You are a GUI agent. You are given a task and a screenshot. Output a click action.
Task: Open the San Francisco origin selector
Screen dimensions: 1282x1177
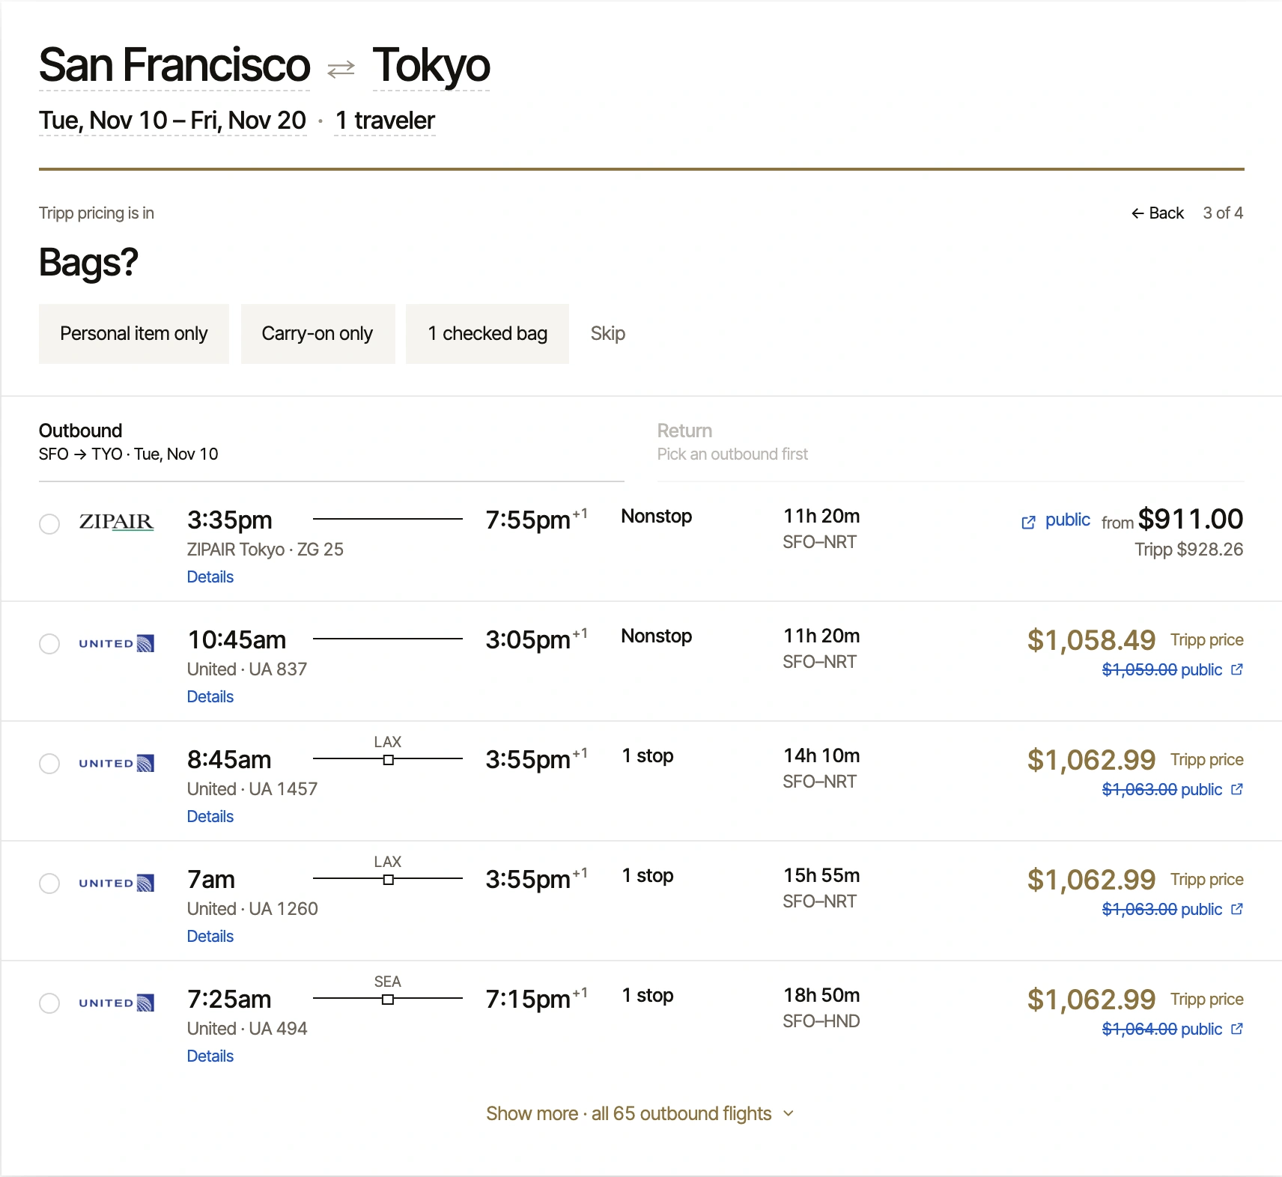point(174,66)
